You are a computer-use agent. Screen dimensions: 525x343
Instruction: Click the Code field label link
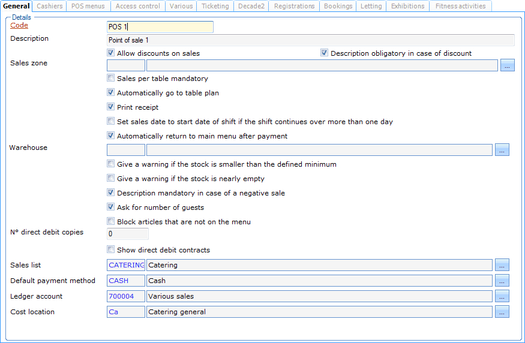point(19,26)
